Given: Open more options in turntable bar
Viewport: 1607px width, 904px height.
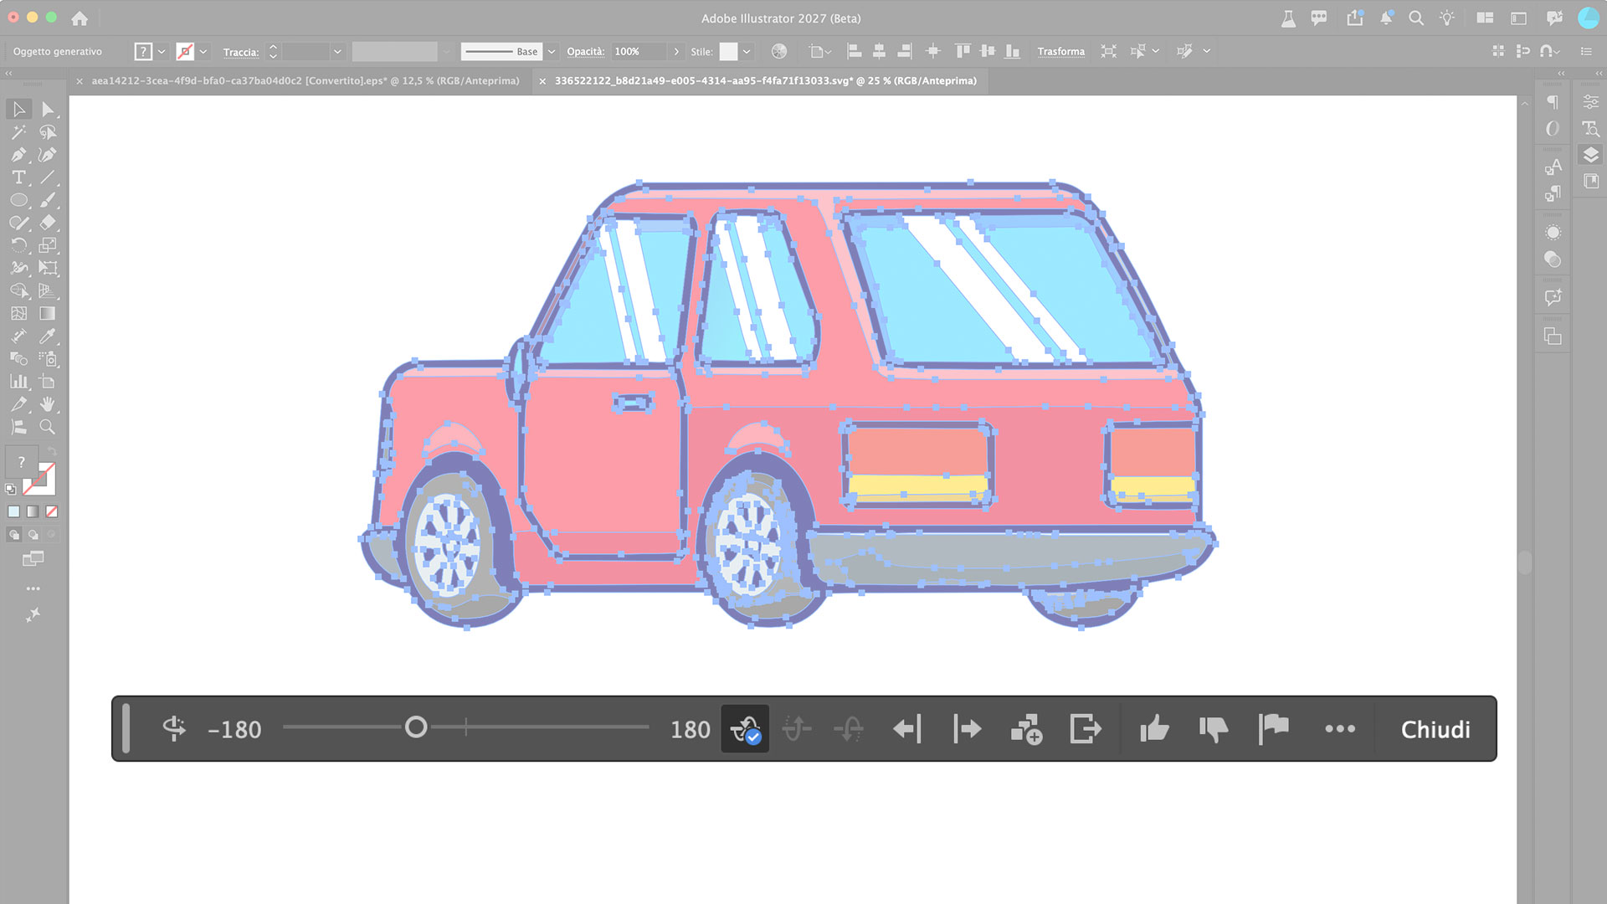Looking at the screenshot, I should click(x=1340, y=729).
